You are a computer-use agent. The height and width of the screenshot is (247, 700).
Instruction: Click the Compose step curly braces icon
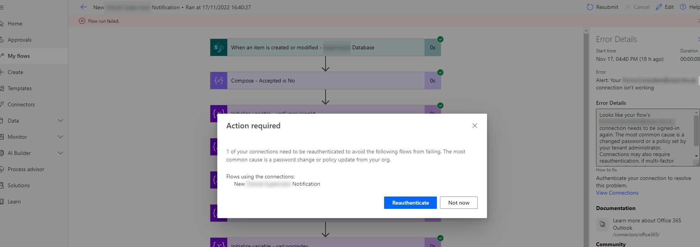[x=219, y=81]
